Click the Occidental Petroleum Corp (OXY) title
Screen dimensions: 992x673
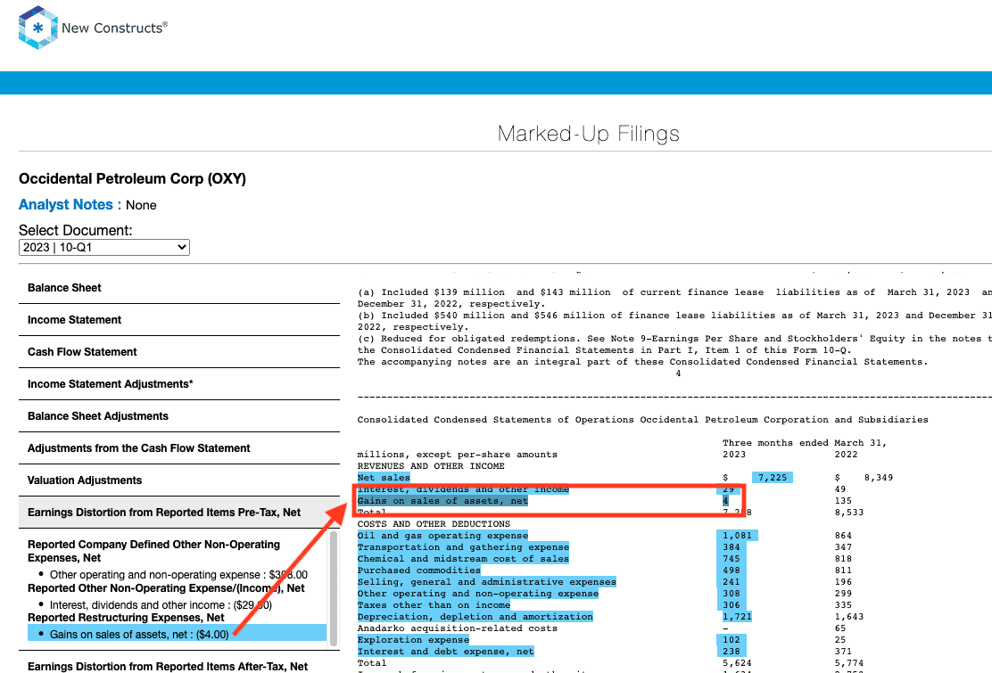[x=132, y=179]
